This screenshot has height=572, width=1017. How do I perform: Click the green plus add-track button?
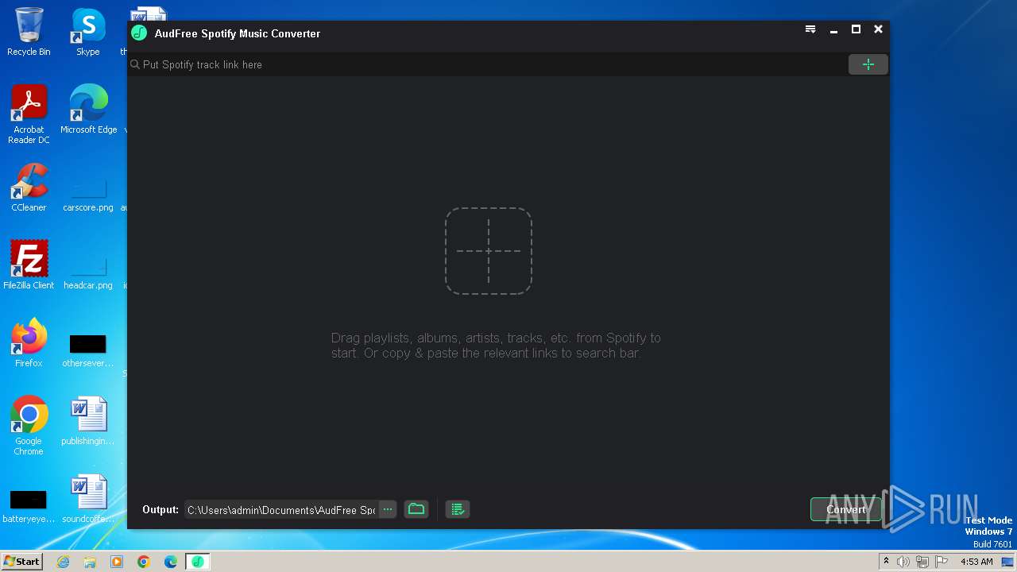click(868, 64)
